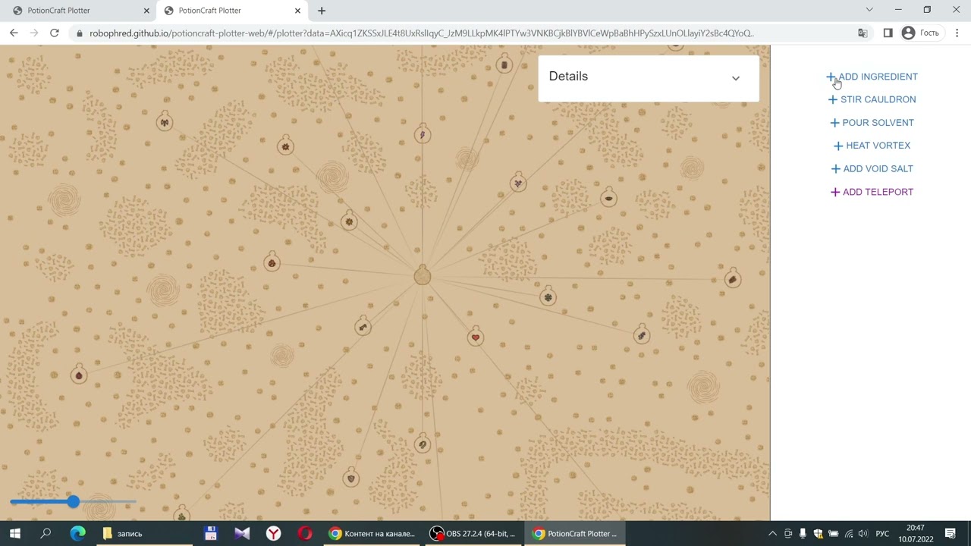Open the Гость profile menu
This screenshot has width=971, height=546.
pos(920,33)
